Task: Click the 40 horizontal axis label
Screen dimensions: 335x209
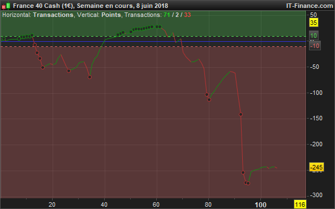Action: [104, 204]
